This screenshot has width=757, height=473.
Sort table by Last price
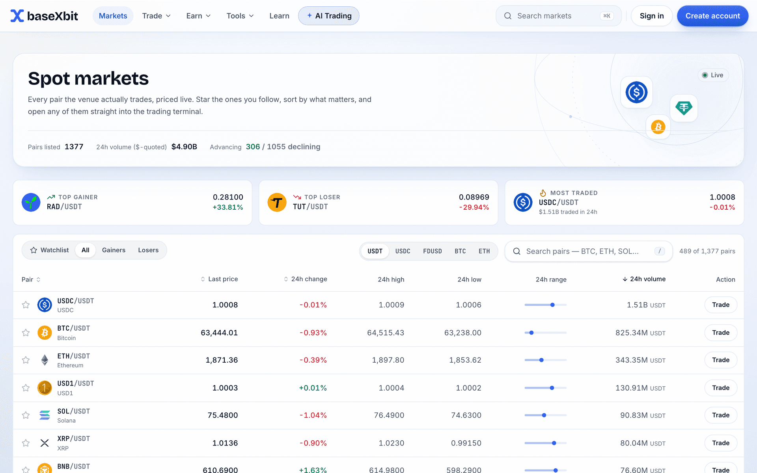tap(219, 279)
